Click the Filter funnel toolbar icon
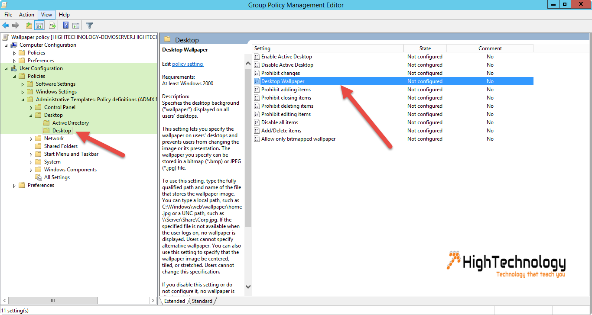Screen dimensions: 592x315 click(90, 26)
